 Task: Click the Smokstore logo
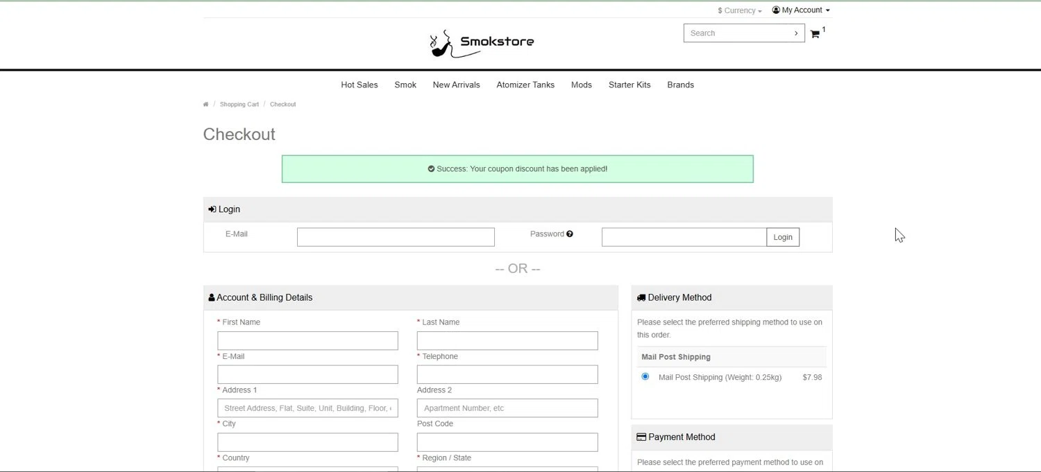pos(482,43)
